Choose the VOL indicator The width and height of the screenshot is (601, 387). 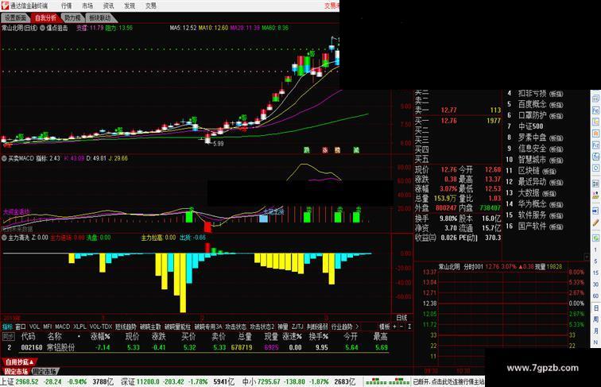click(34, 327)
